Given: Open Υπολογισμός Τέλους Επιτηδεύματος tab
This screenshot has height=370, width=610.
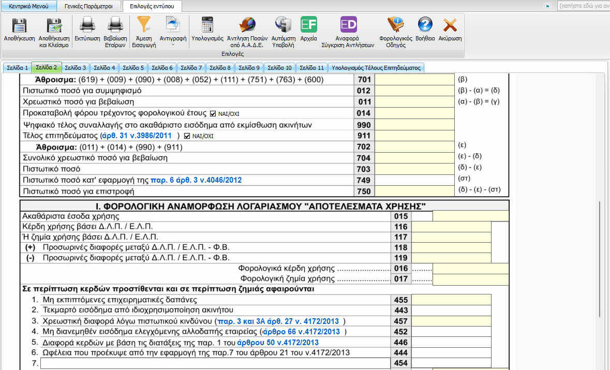Looking at the screenshot, I should pyautogui.click(x=377, y=68).
